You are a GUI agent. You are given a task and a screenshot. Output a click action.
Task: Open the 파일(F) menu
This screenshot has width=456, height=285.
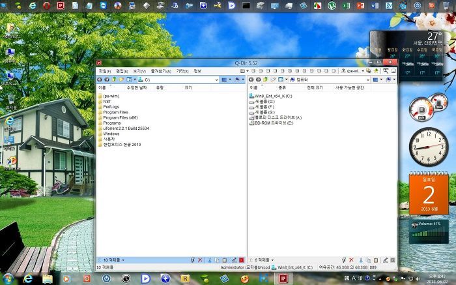coord(105,71)
